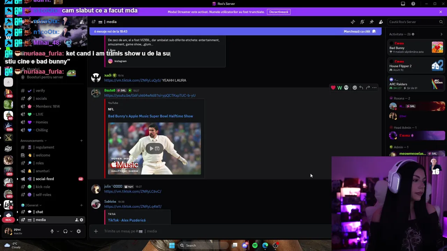The width and height of the screenshot is (447, 251).
Task: Open julix's TikTok link
Action: [133, 191]
